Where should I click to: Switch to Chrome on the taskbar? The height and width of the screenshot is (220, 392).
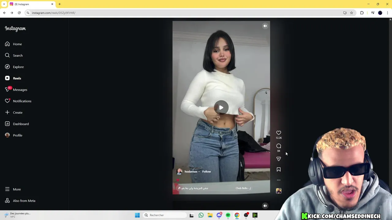coord(237,215)
